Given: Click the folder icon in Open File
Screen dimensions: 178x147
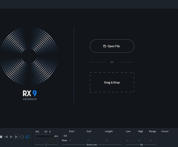Looking at the screenshot, I should click(x=104, y=46).
